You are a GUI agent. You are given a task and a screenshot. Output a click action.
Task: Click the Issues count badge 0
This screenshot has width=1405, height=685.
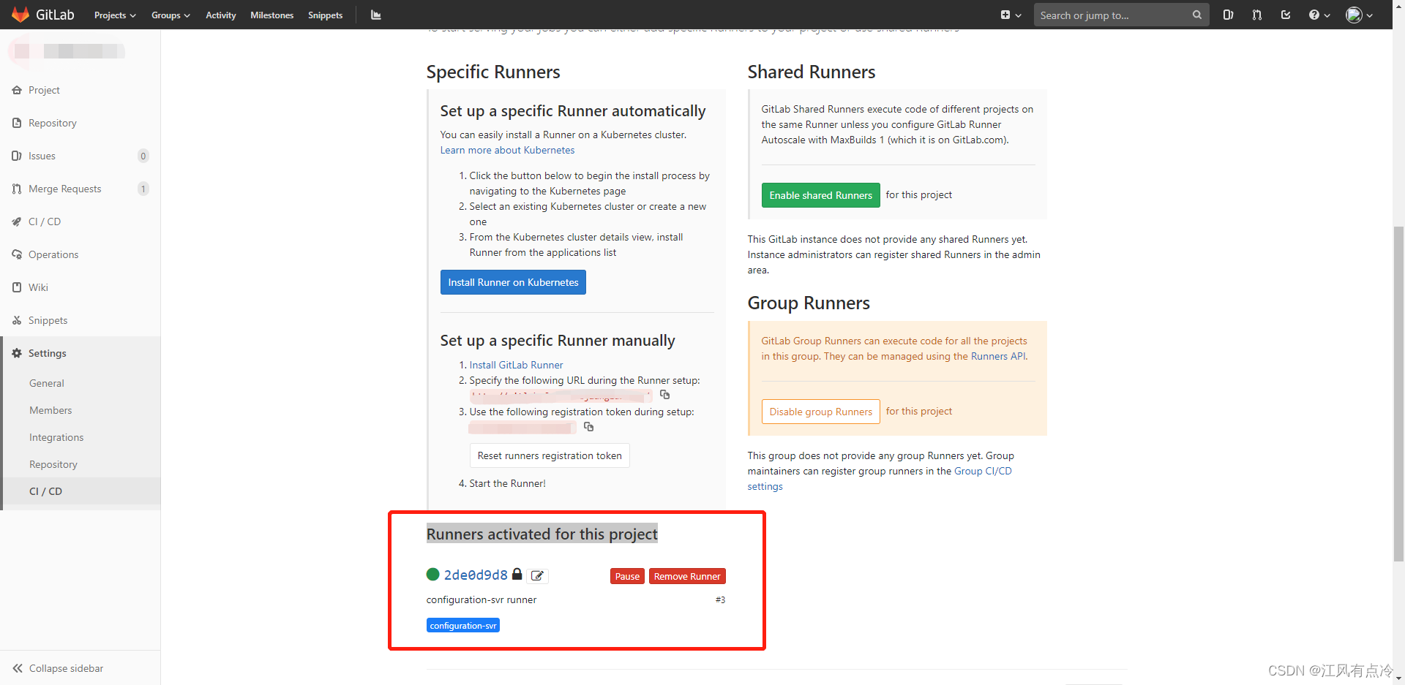click(143, 156)
